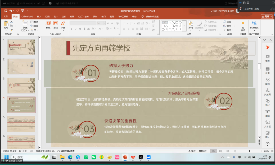Image resolution: width=275 pixels, height=165 pixels.
Task: Select slide 5 thumbnail in slide panel
Action: pyautogui.click(x=21, y=124)
